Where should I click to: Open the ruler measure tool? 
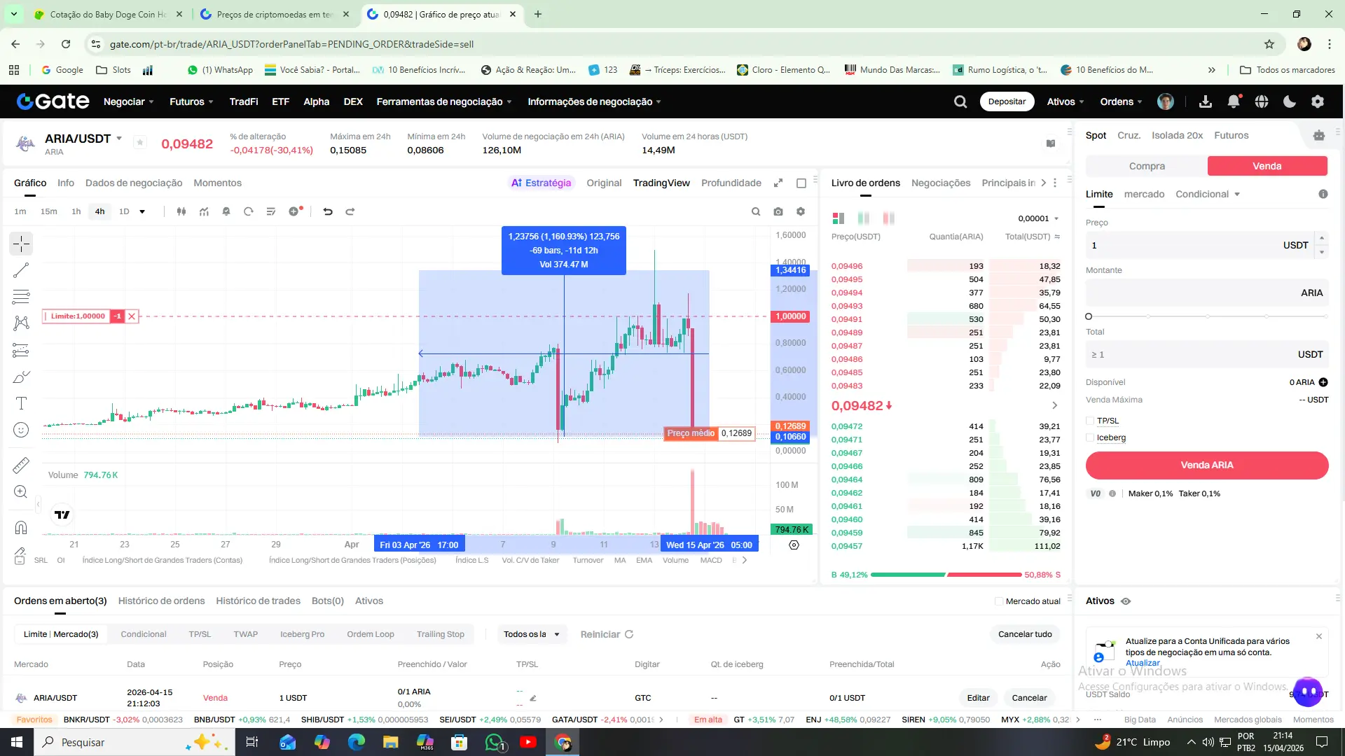(21, 465)
